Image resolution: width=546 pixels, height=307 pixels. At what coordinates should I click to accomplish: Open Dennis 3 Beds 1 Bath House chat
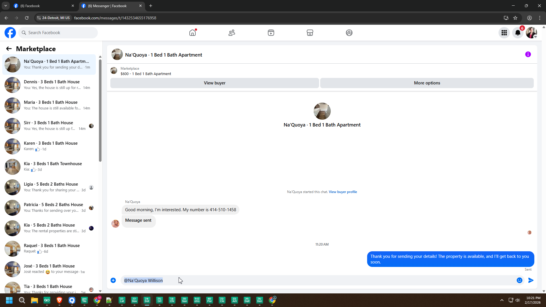(51, 85)
